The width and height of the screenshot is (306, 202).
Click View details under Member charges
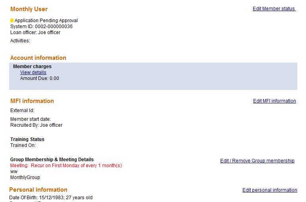[33, 72]
